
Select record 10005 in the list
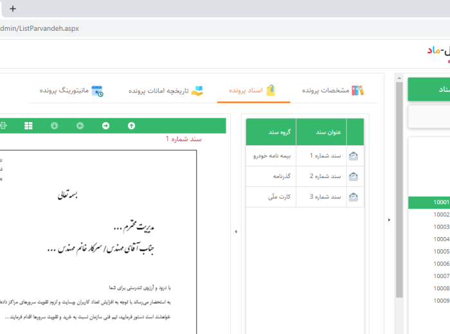pos(440,251)
